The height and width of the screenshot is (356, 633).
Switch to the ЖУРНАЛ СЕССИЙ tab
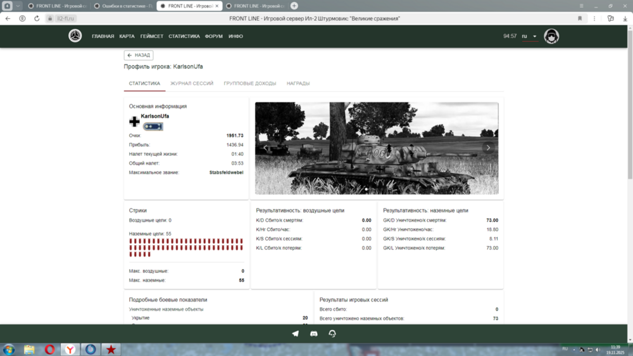pyautogui.click(x=192, y=84)
